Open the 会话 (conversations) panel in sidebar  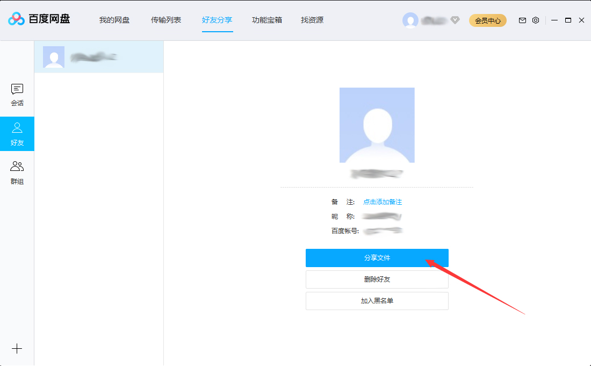point(17,95)
